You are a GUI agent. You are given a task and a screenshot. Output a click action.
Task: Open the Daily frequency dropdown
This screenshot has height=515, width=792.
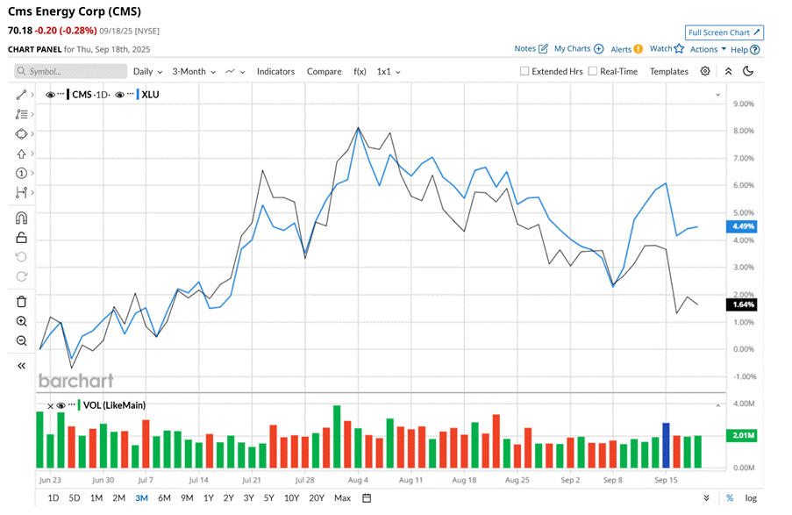[147, 71]
